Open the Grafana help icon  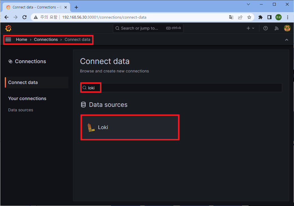click(266, 28)
